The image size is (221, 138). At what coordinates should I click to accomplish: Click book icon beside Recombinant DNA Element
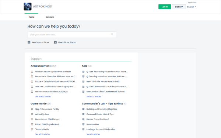(32, 119)
